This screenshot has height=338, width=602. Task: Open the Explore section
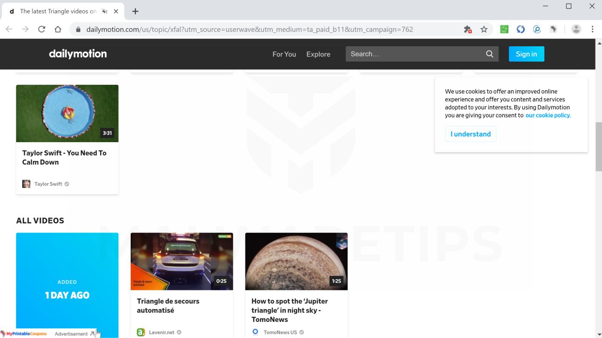(x=318, y=54)
